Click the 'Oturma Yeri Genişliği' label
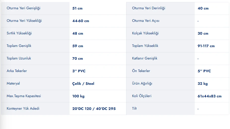 pos(23,8)
